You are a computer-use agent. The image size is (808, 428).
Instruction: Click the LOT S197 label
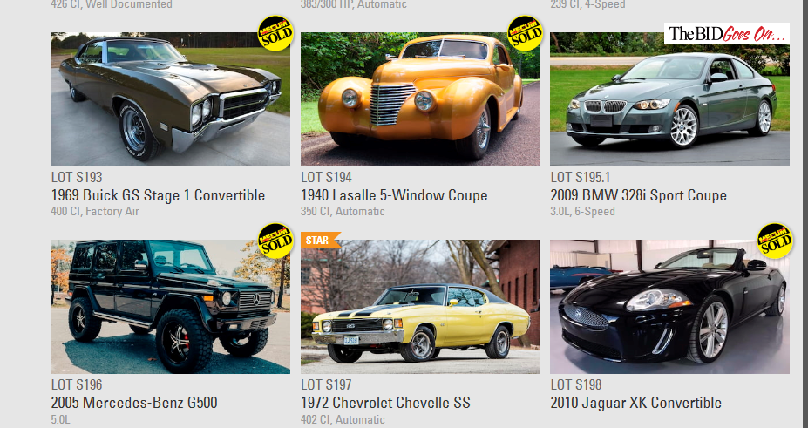pyautogui.click(x=326, y=384)
